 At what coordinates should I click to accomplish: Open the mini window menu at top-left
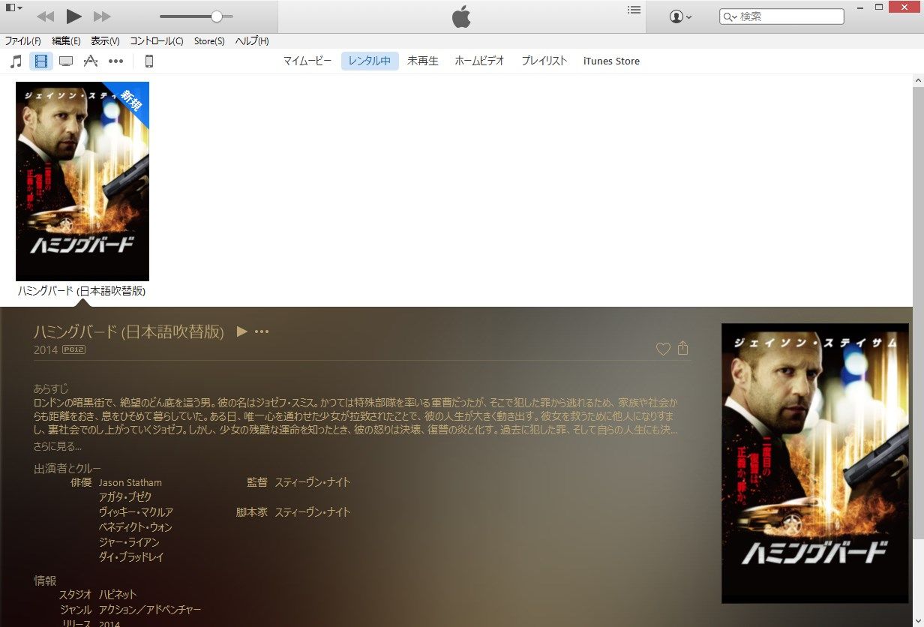pyautogui.click(x=13, y=7)
